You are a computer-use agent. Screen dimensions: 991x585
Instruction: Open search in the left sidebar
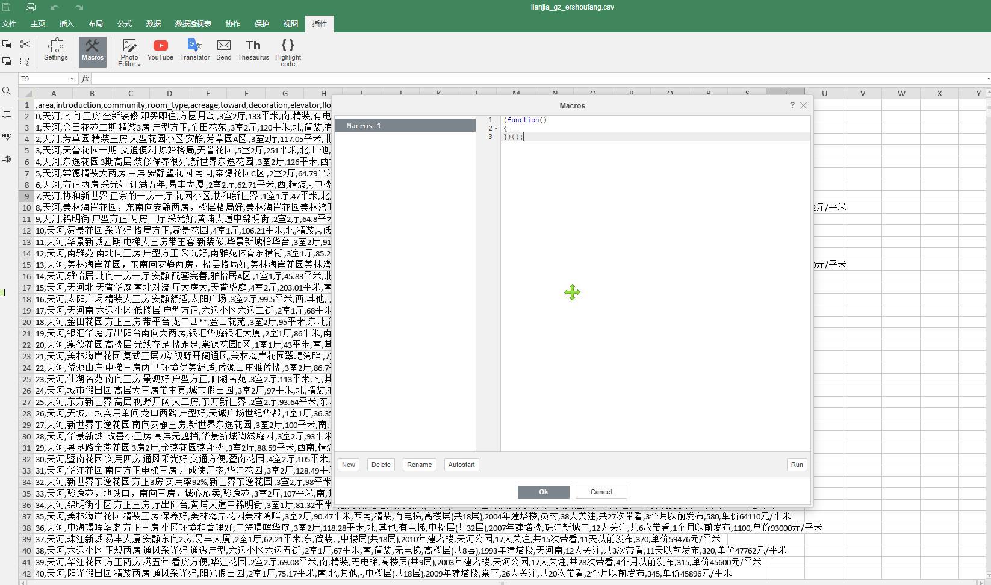click(x=7, y=91)
